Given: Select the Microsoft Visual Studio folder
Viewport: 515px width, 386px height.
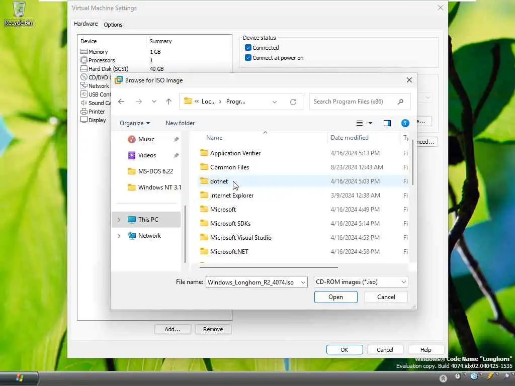Looking at the screenshot, I should pos(240,238).
